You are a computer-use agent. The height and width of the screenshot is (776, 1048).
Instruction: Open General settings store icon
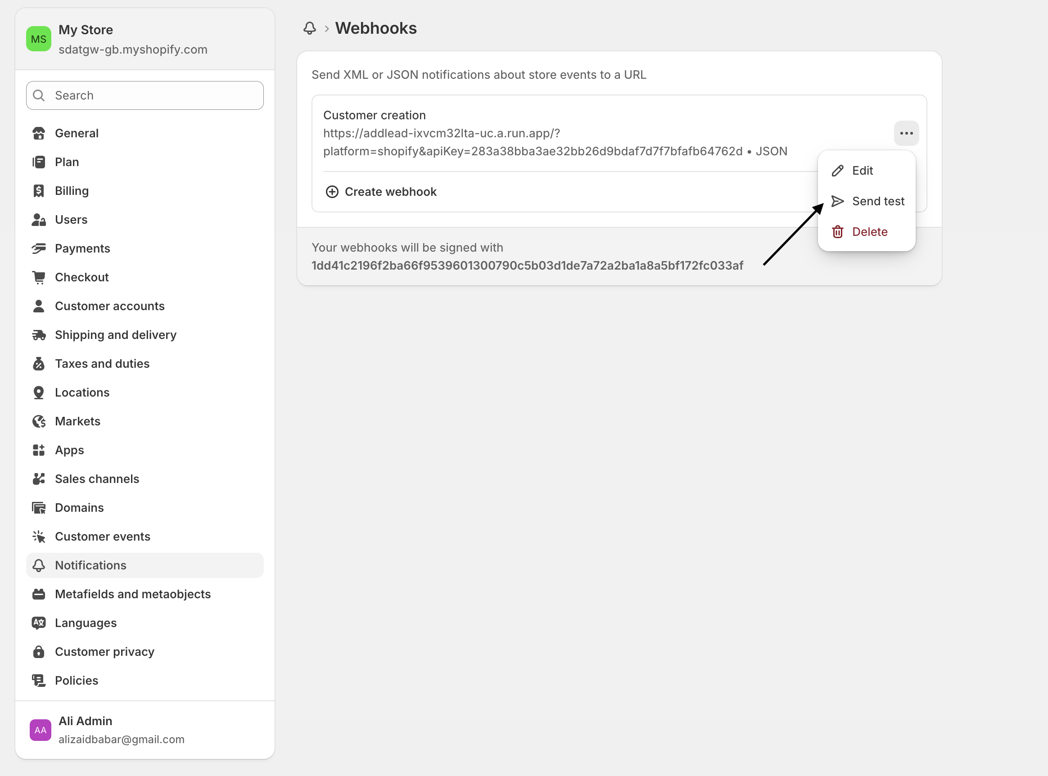[39, 133]
